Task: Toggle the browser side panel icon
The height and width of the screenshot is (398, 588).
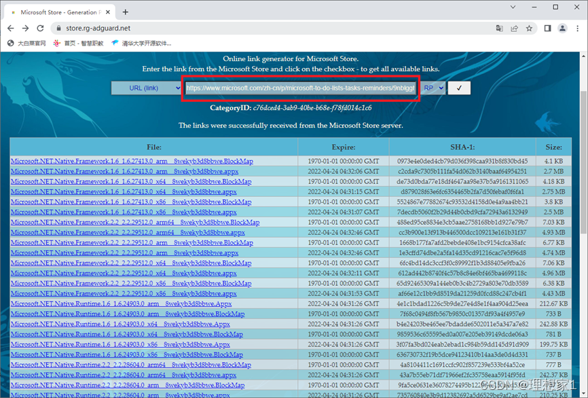Action: pos(547,28)
